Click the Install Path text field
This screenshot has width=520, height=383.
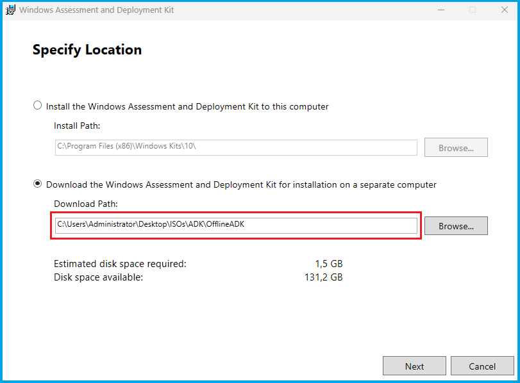(x=236, y=147)
